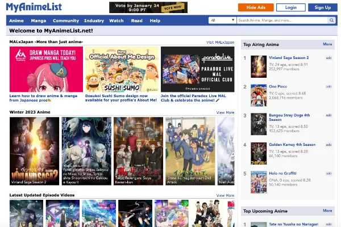Open the Vinland Saga Season 2 ranking link

pos(289,58)
